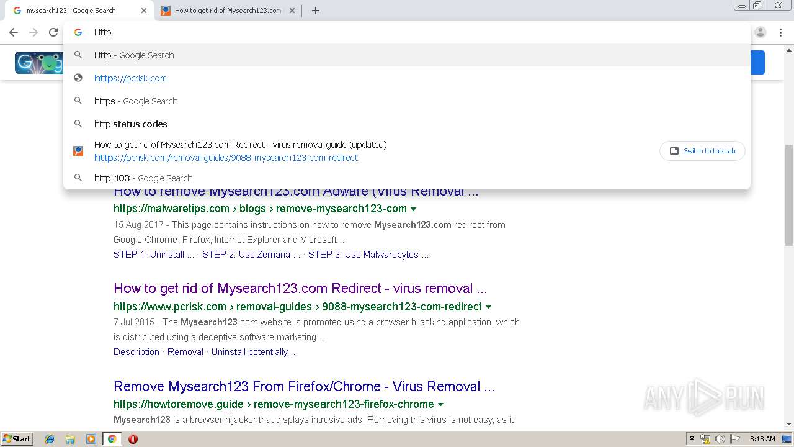Open a new tab with plus button

click(x=316, y=11)
